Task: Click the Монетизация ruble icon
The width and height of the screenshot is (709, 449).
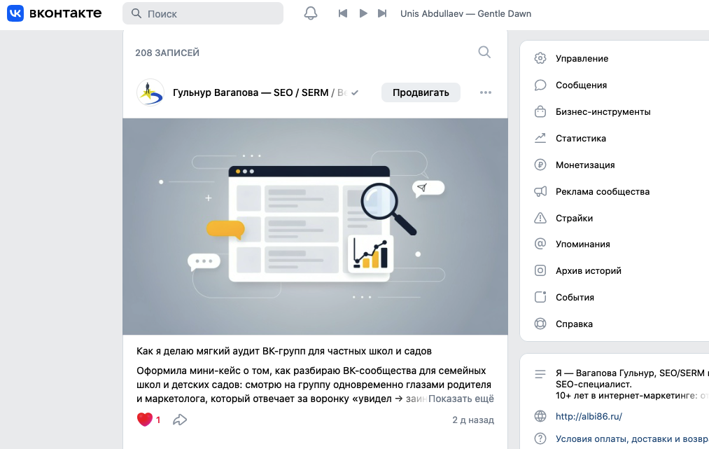Action: click(540, 165)
